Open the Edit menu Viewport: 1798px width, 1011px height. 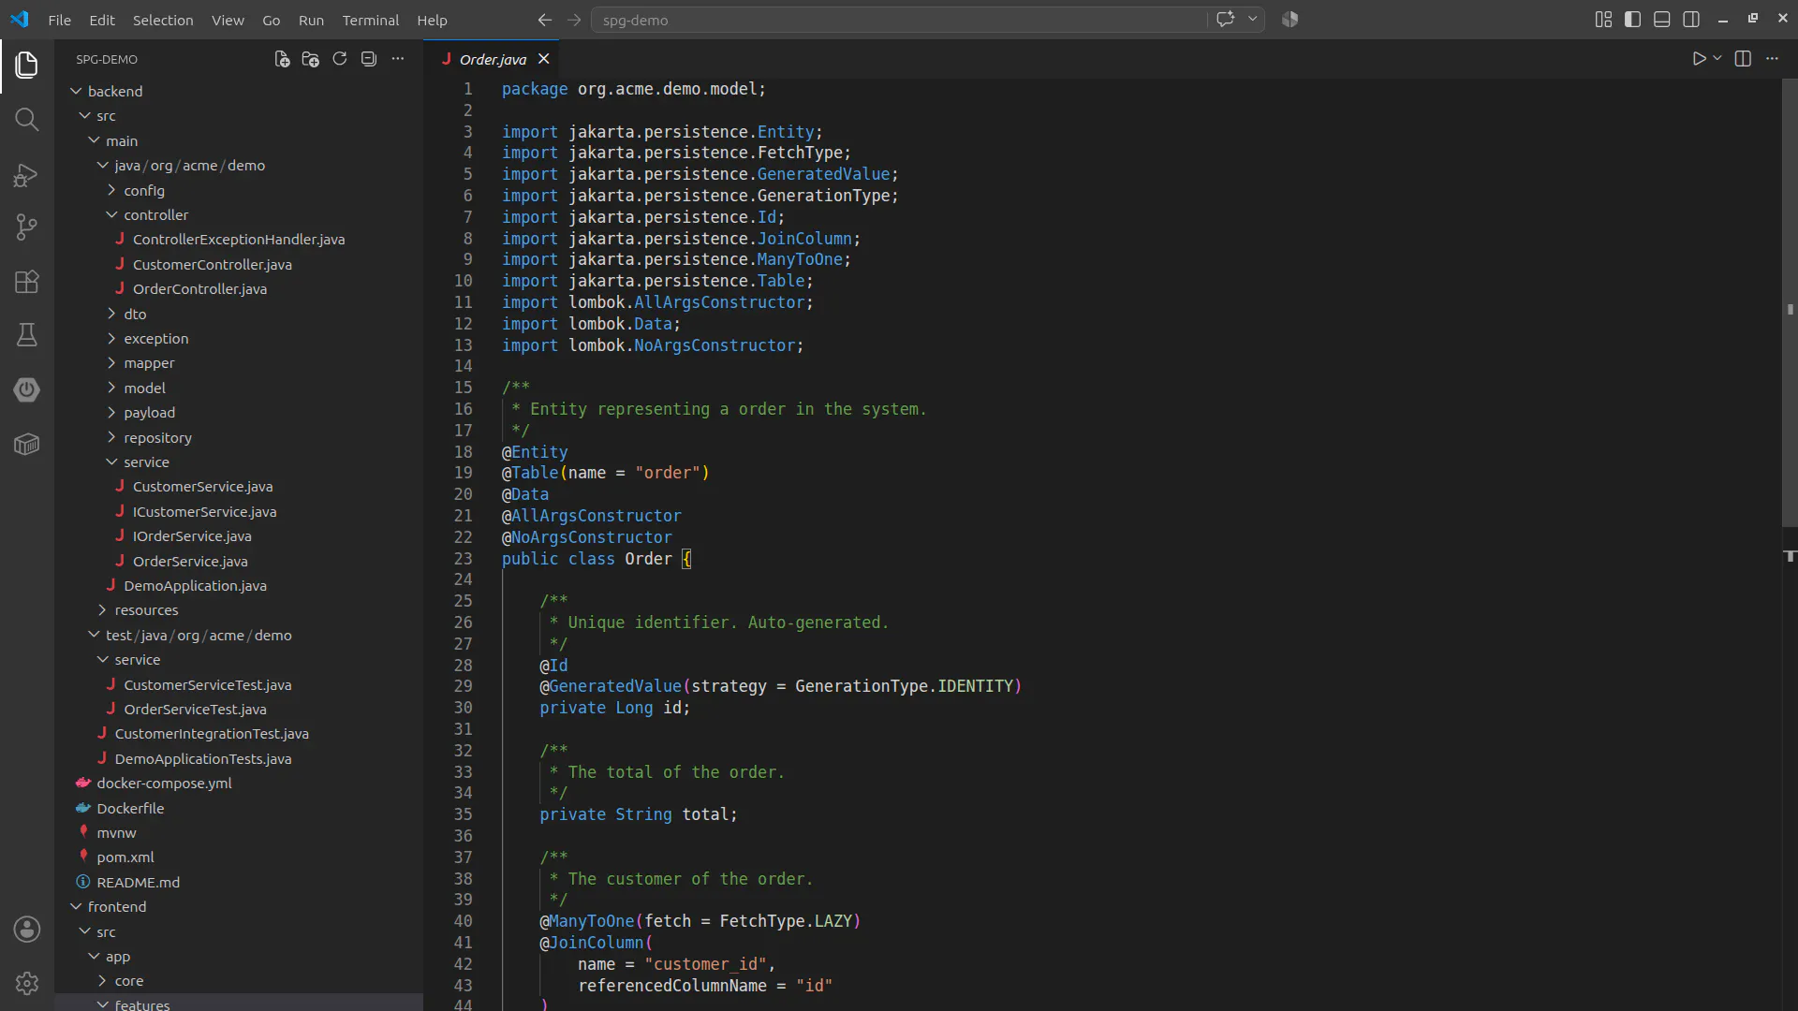coord(102,20)
